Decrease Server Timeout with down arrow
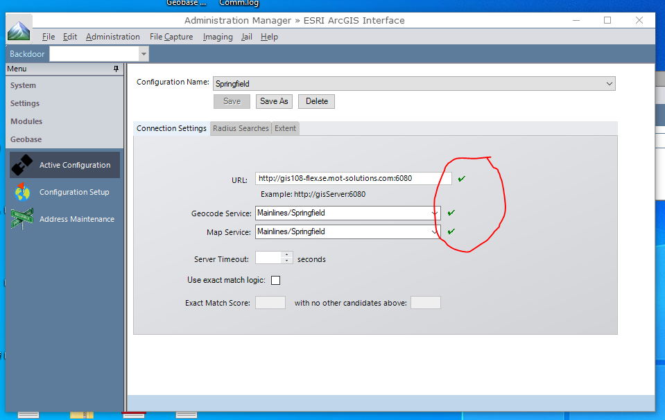Screen dimensions: 665x420 coord(287,260)
